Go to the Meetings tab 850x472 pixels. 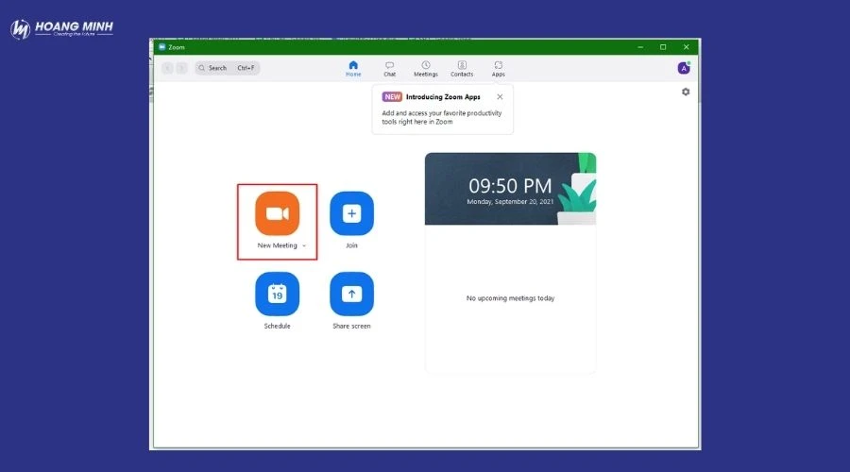426,69
